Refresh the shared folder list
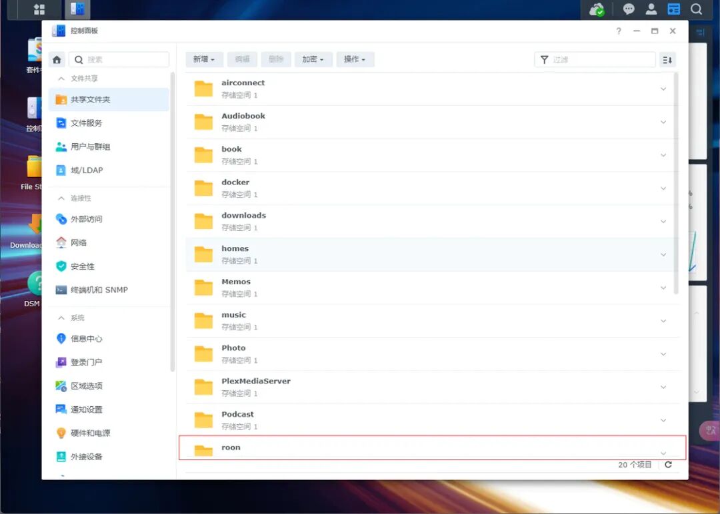720x514 pixels. coord(668,465)
